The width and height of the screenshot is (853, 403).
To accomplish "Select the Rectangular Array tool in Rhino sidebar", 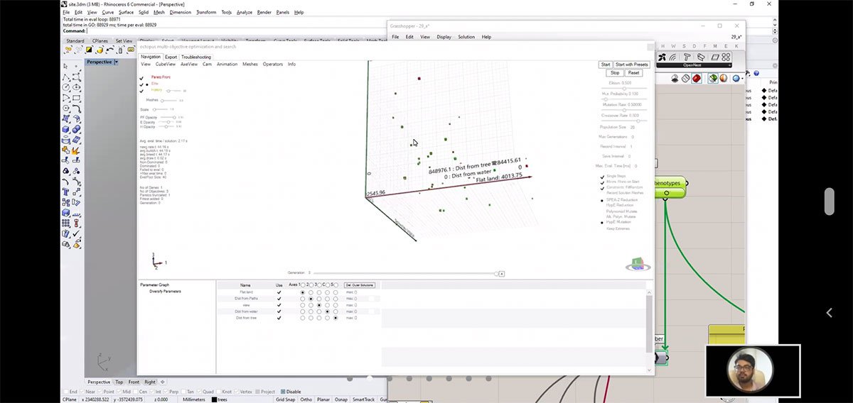I will (66, 222).
